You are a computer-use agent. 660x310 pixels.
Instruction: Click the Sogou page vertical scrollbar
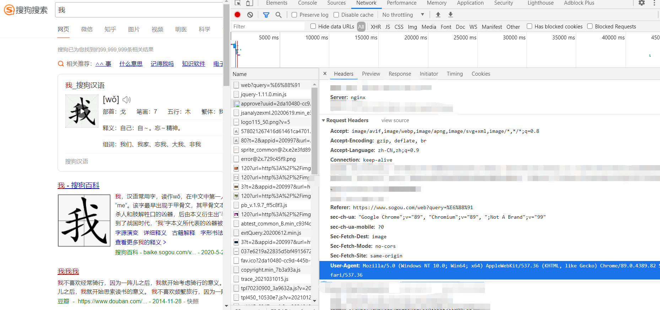pyautogui.click(x=226, y=45)
